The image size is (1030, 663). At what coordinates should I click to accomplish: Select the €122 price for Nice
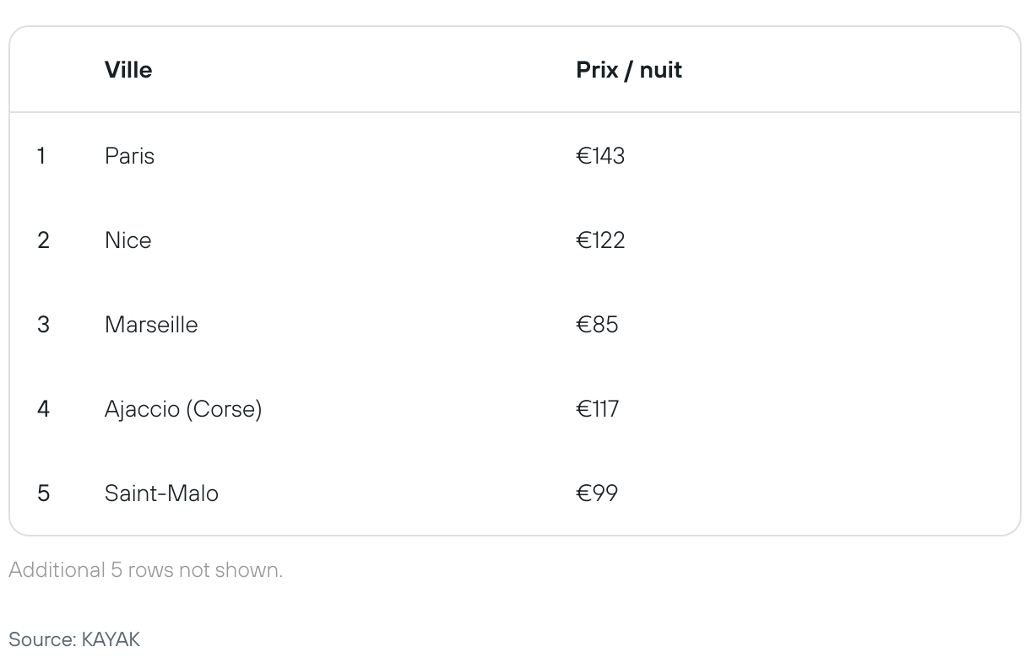point(600,240)
